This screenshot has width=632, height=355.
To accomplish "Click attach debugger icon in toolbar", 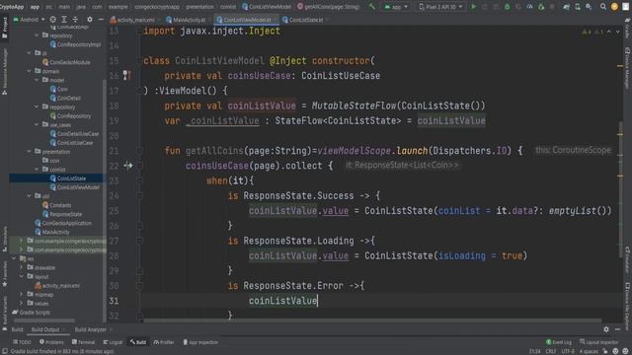I will coord(541,7).
